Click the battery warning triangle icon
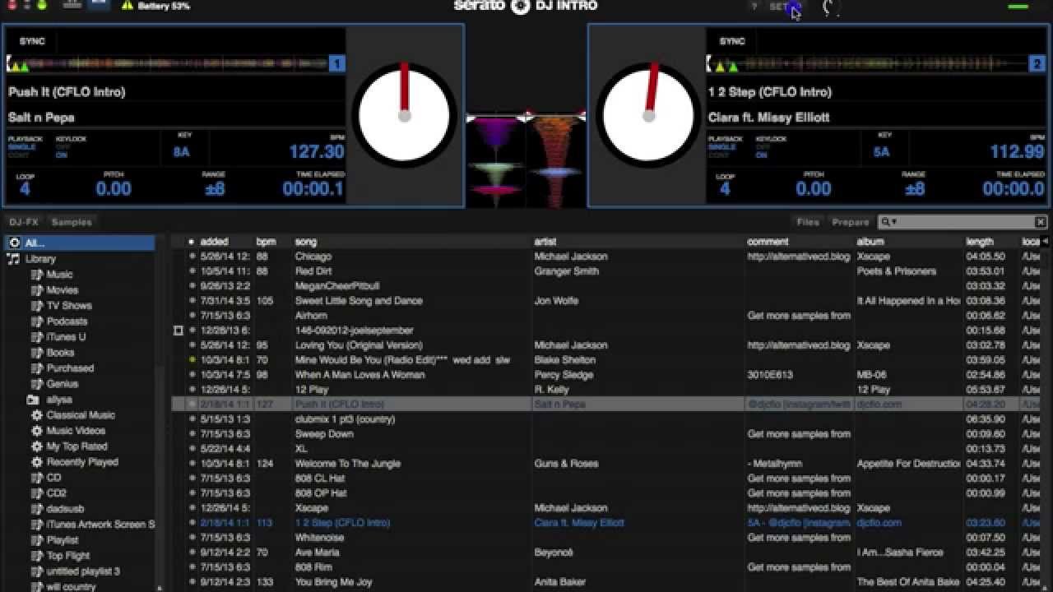 (x=127, y=6)
